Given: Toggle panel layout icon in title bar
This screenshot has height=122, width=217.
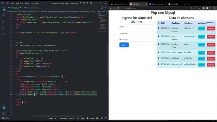Looking at the screenshot, I should 84,3.
